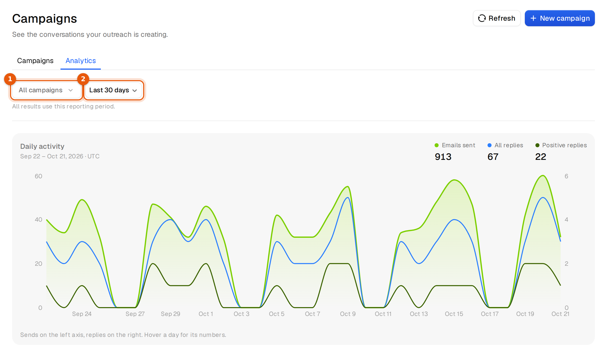Click the Oct 3 axis label

point(241,314)
